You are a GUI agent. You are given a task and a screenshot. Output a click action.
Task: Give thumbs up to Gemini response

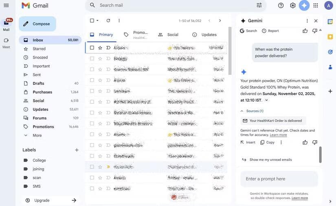305,142
